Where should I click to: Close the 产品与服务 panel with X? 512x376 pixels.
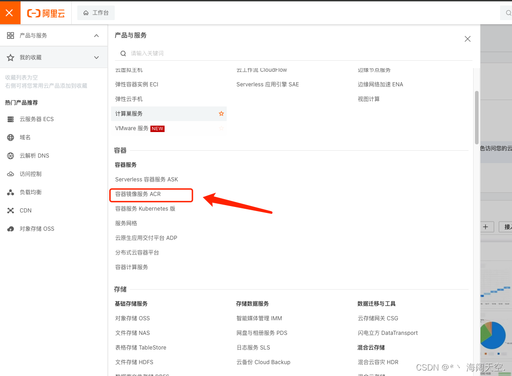click(468, 39)
